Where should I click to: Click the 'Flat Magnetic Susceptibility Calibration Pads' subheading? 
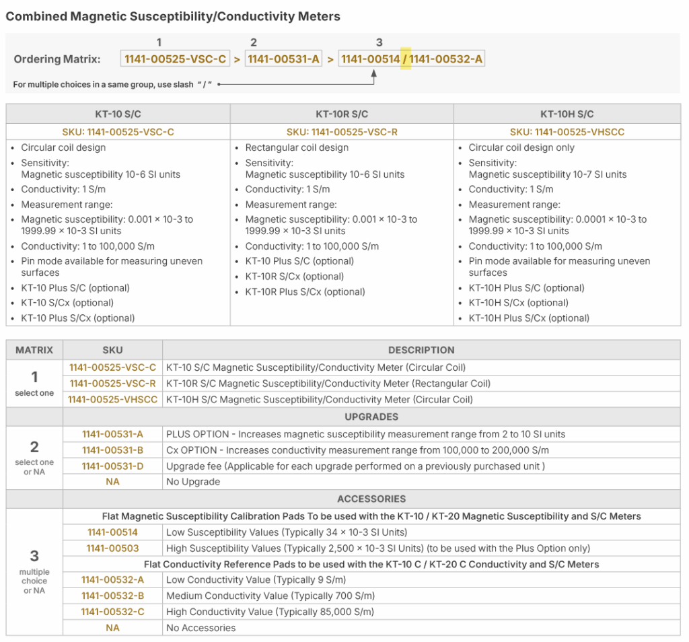pyautogui.click(x=371, y=516)
